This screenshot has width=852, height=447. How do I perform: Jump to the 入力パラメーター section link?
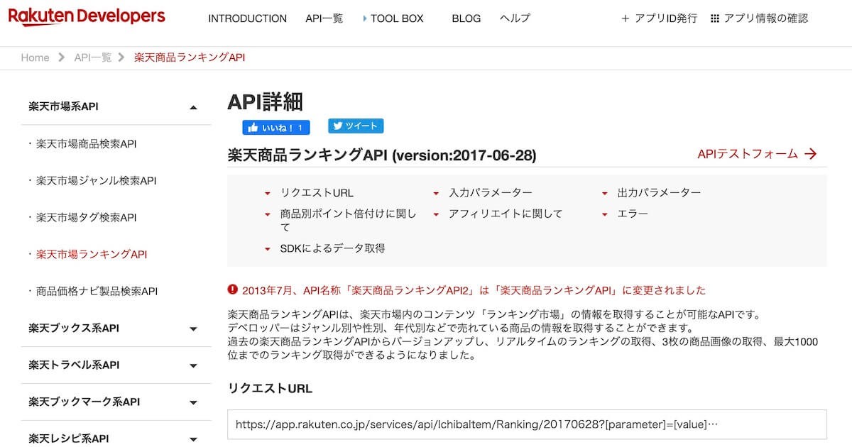click(x=491, y=193)
